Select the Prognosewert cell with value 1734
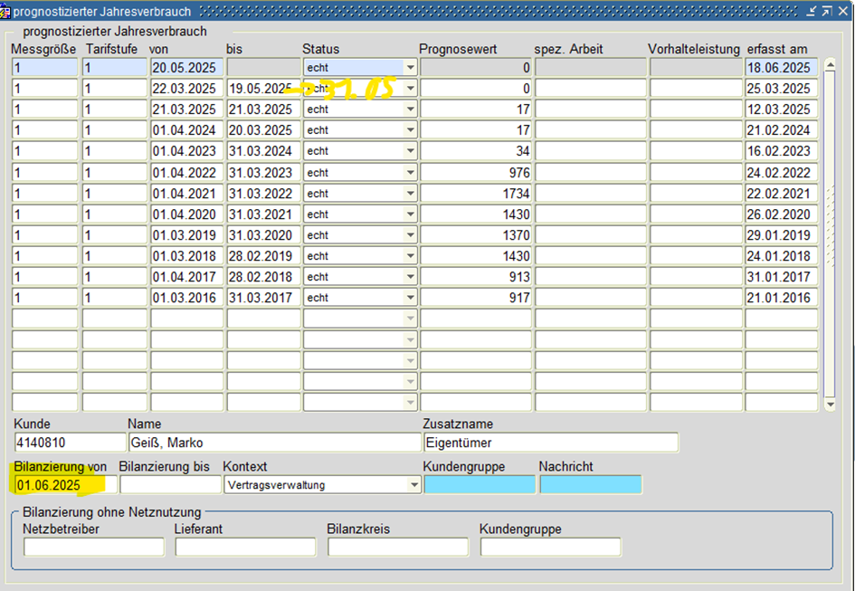Viewport: 855px width, 591px height. (475, 194)
